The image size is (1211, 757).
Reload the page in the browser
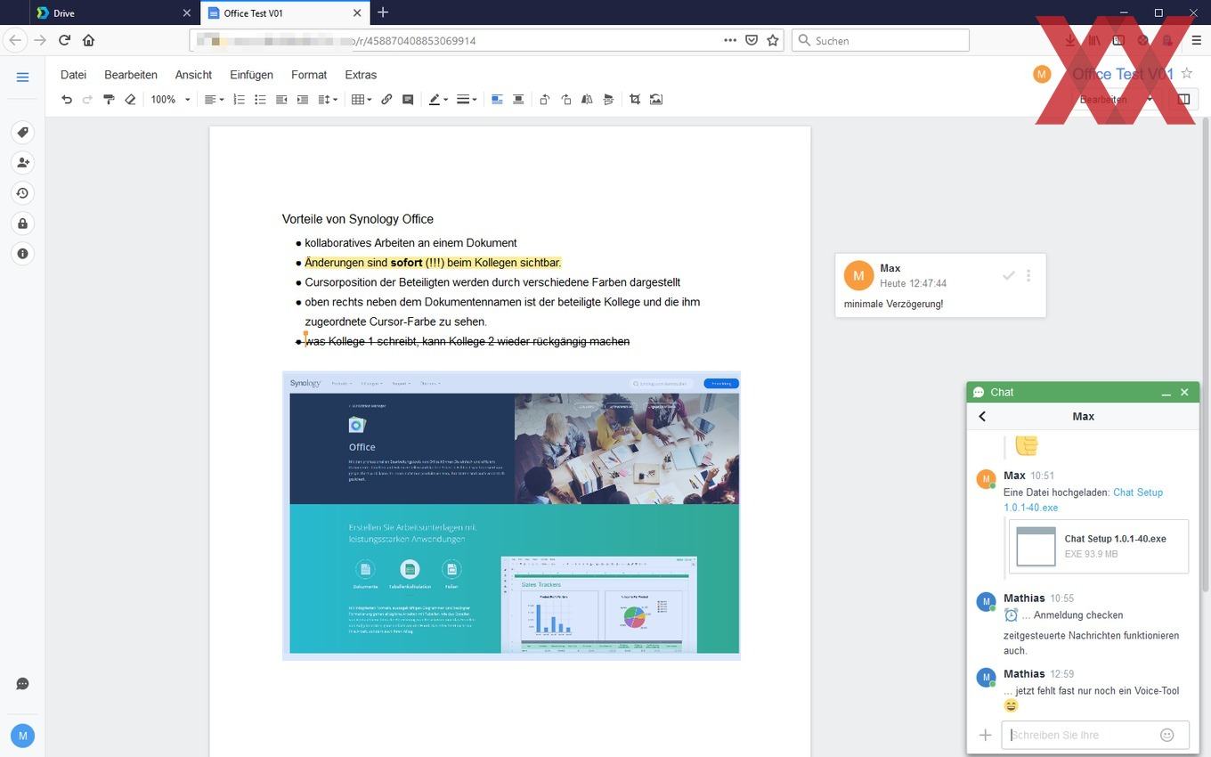click(64, 40)
